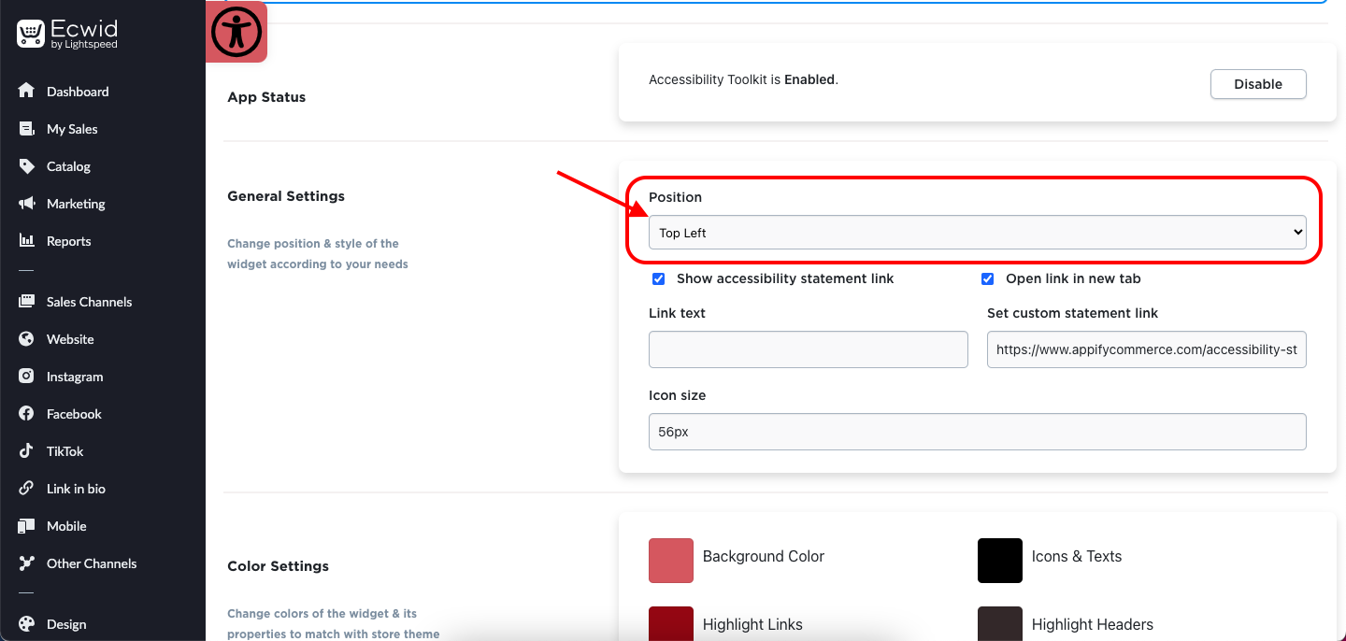Screen dimensions: 1346x641
Task: Select Sales Channels menu item
Action: tap(90, 302)
